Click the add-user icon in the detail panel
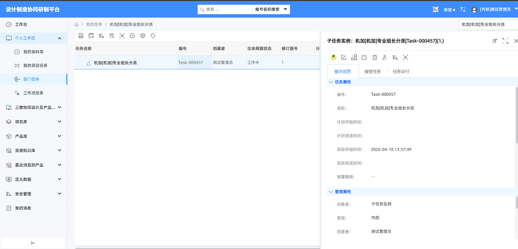Viewport: 518px width, 249px height. point(385,57)
